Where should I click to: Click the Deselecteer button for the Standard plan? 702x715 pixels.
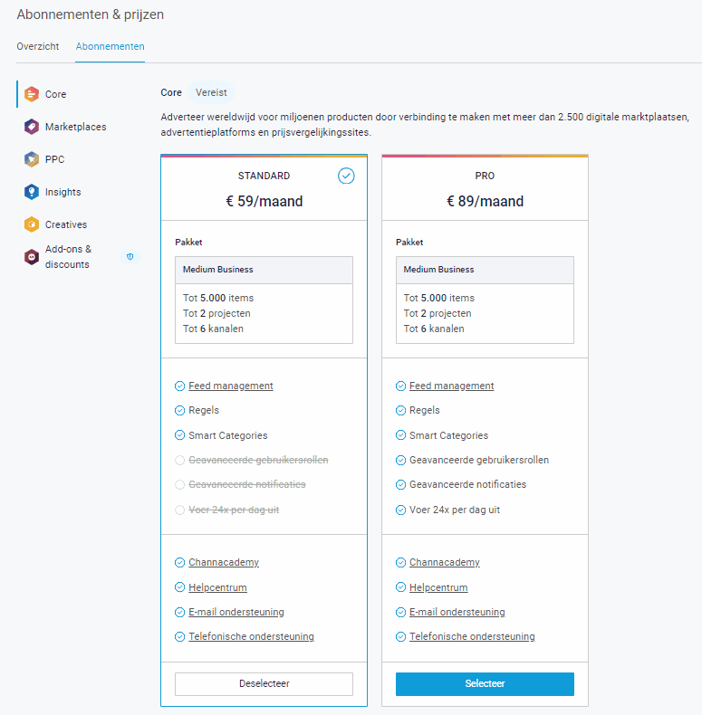point(264,683)
